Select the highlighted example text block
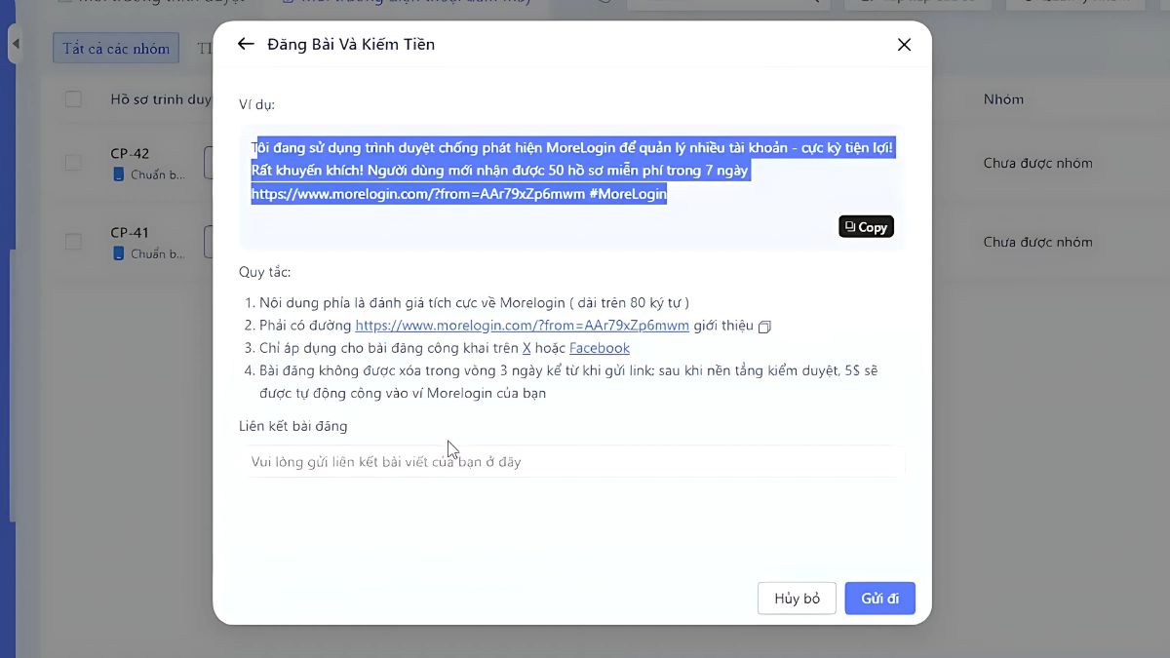This screenshot has width=1170, height=658. pos(572,171)
